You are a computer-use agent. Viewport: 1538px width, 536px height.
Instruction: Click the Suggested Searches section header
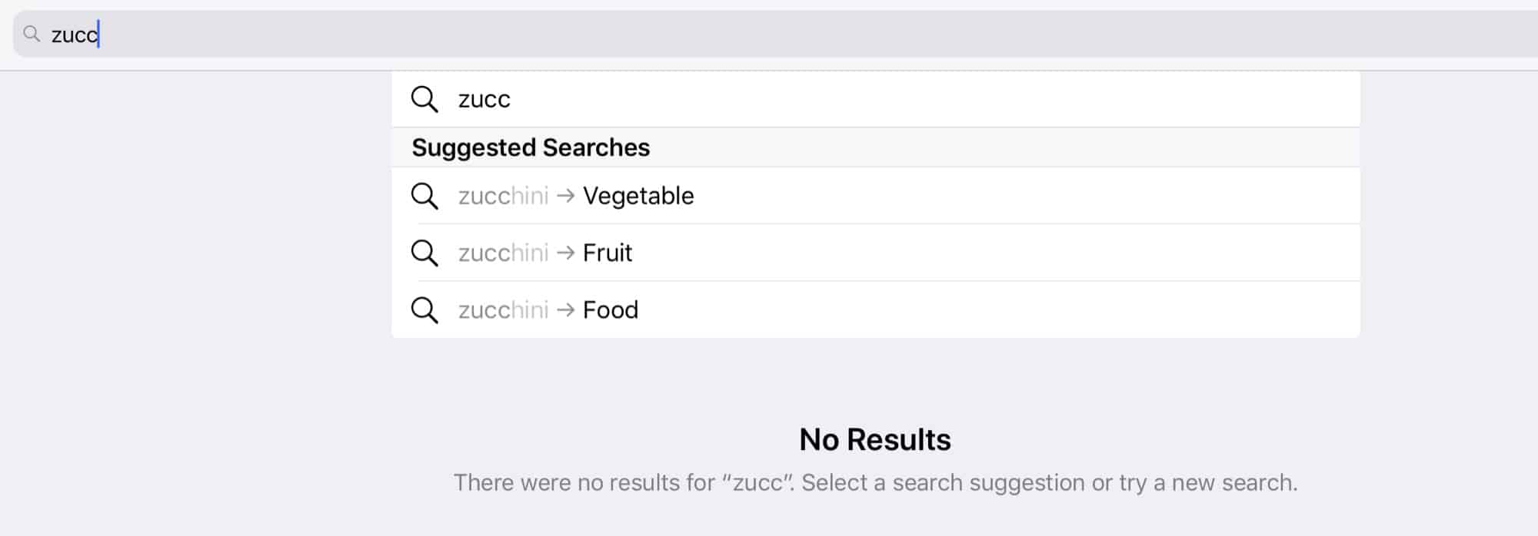coord(531,147)
